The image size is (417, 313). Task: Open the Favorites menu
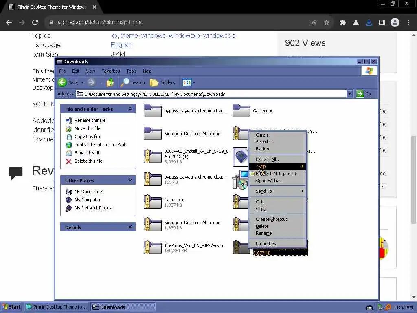[x=111, y=71]
